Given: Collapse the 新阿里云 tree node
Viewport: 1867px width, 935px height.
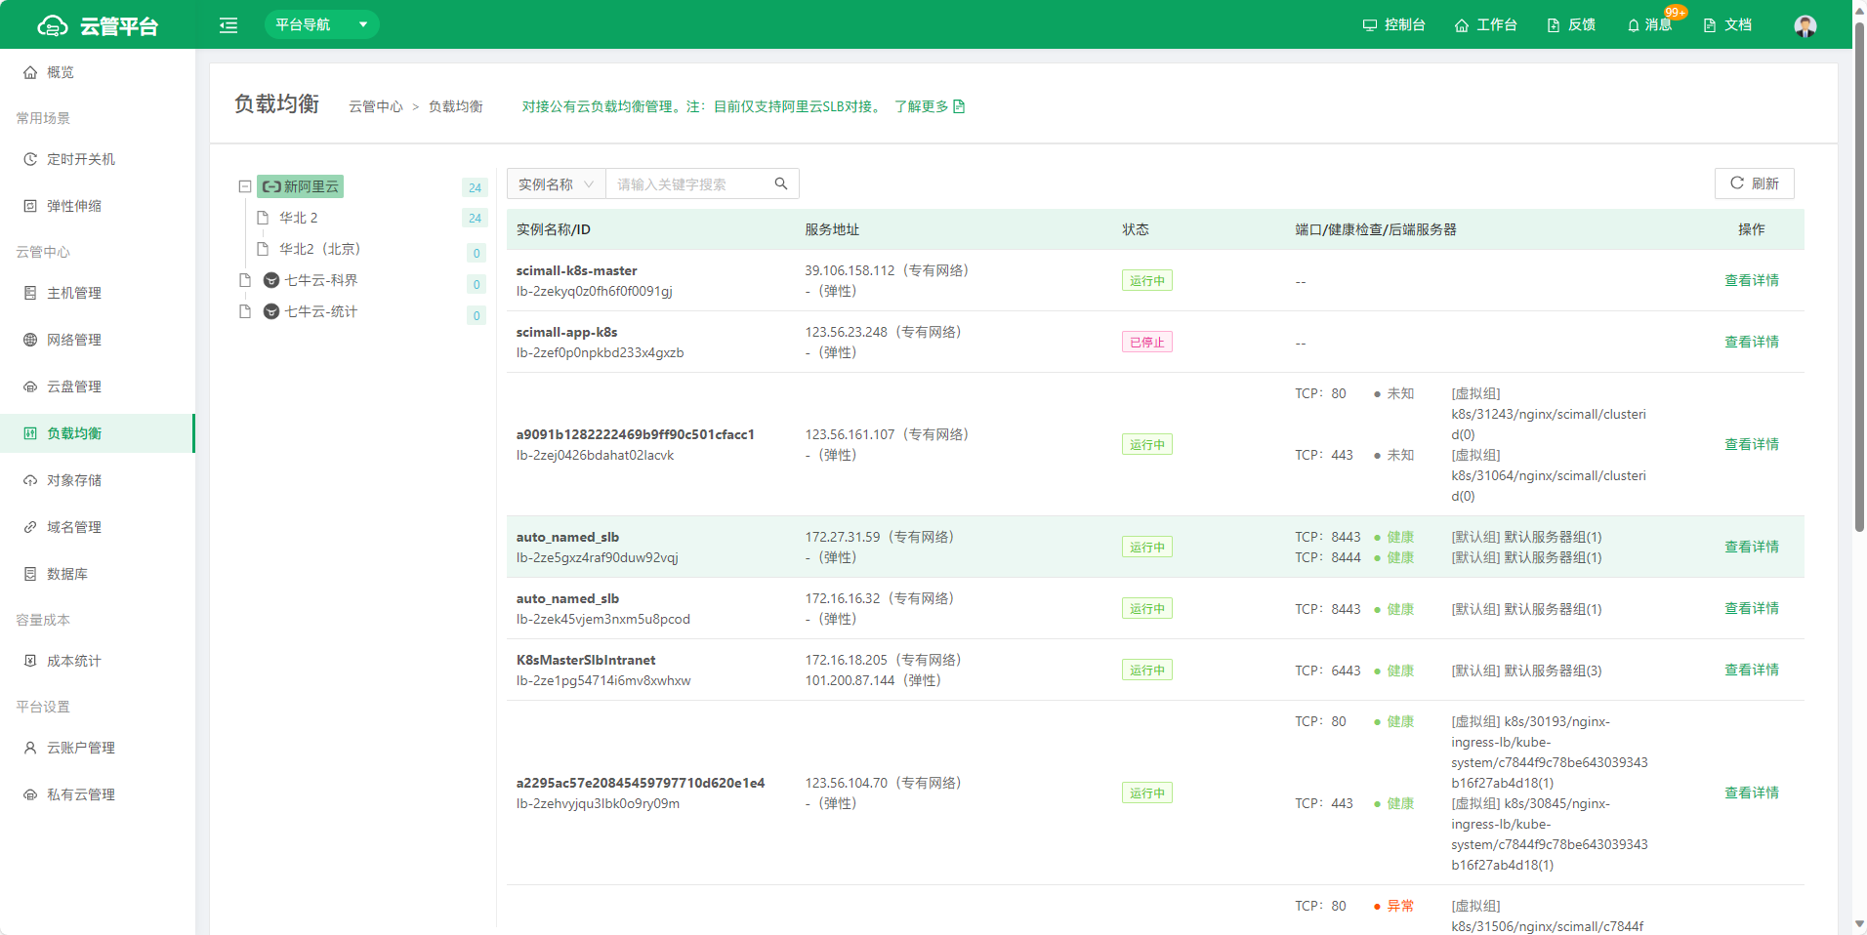Looking at the screenshot, I should pos(245,186).
